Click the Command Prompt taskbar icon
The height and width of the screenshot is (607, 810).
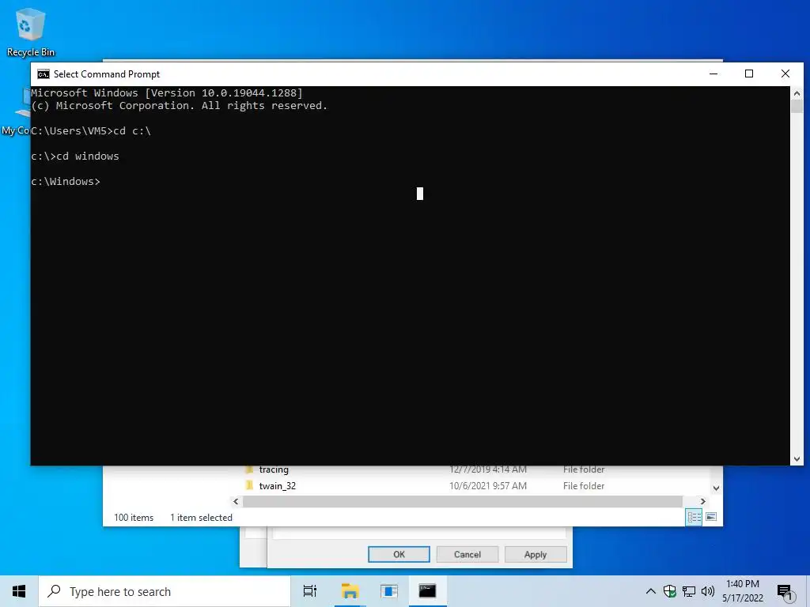(427, 591)
